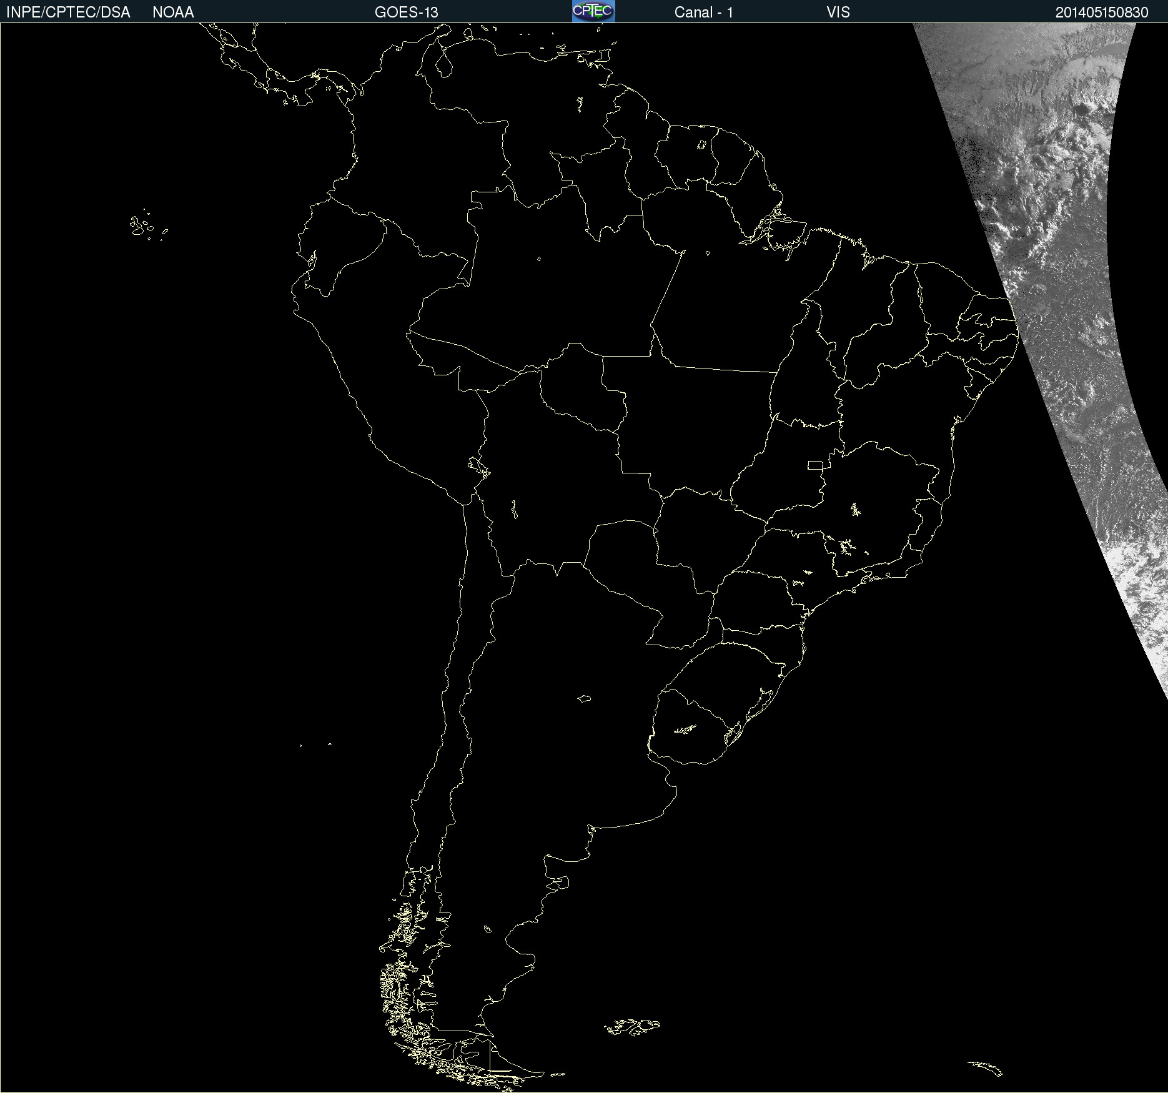Click the INPE/CPTEC/DSA header text
1168x1093 pixels.
point(68,12)
